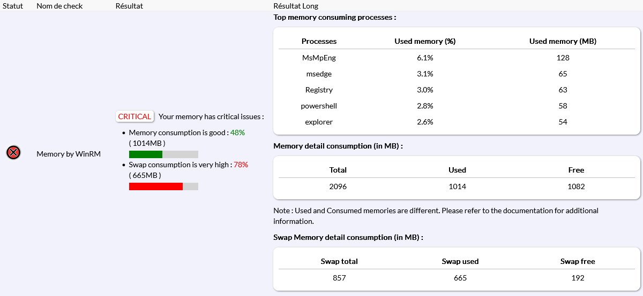Select the explorer process row
The image size is (643, 296).
(319, 122)
